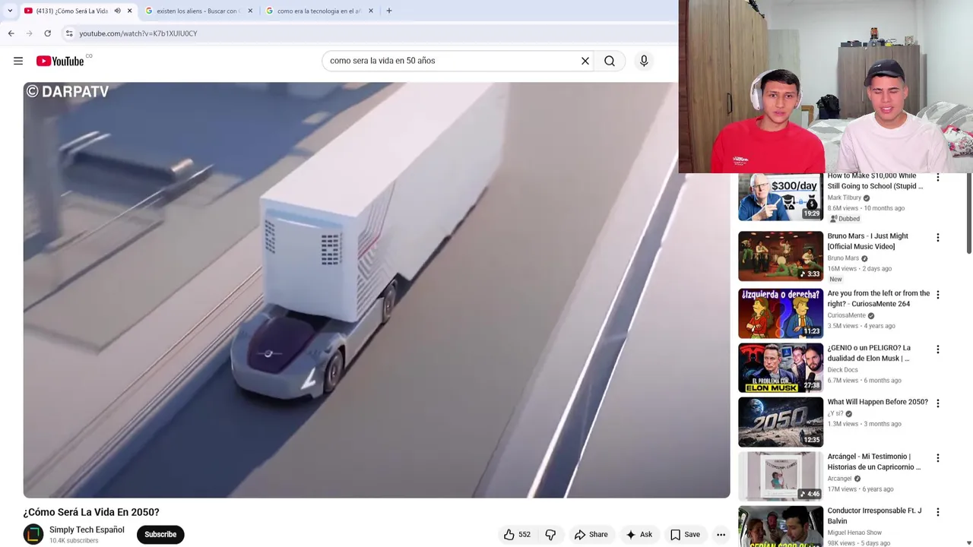Viewport: 973px width, 547px height.
Task: Open the ¿Izquierda o derecha? thumbnail
Action: pyautogui.click(x=781, y=313)
